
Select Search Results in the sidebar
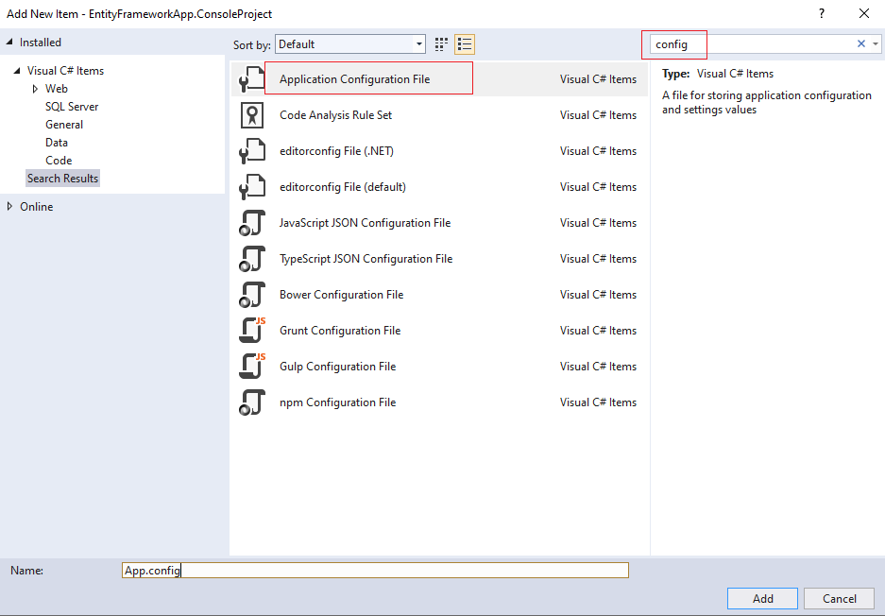pyautogui.click(x=62, y=178)
